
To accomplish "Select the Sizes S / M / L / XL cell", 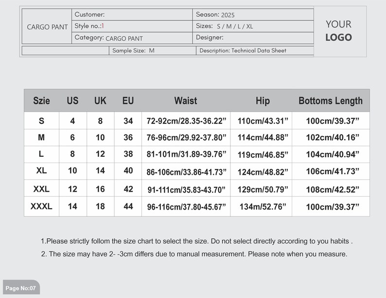I will 253,26.
